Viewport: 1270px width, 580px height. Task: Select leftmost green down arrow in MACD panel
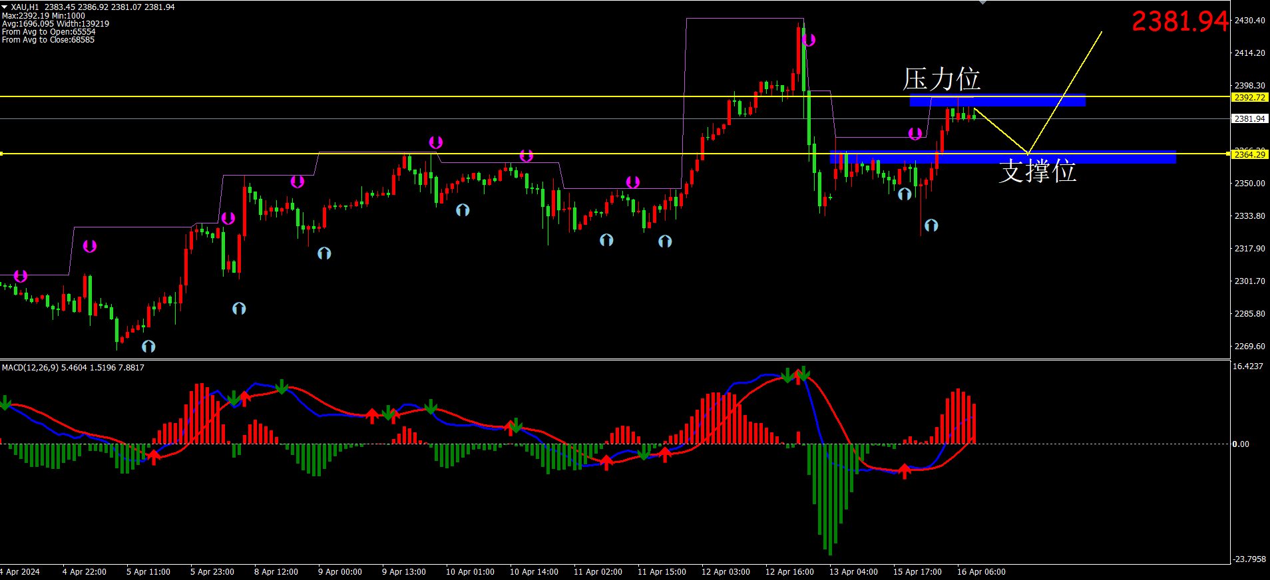[x=5, y=403]
